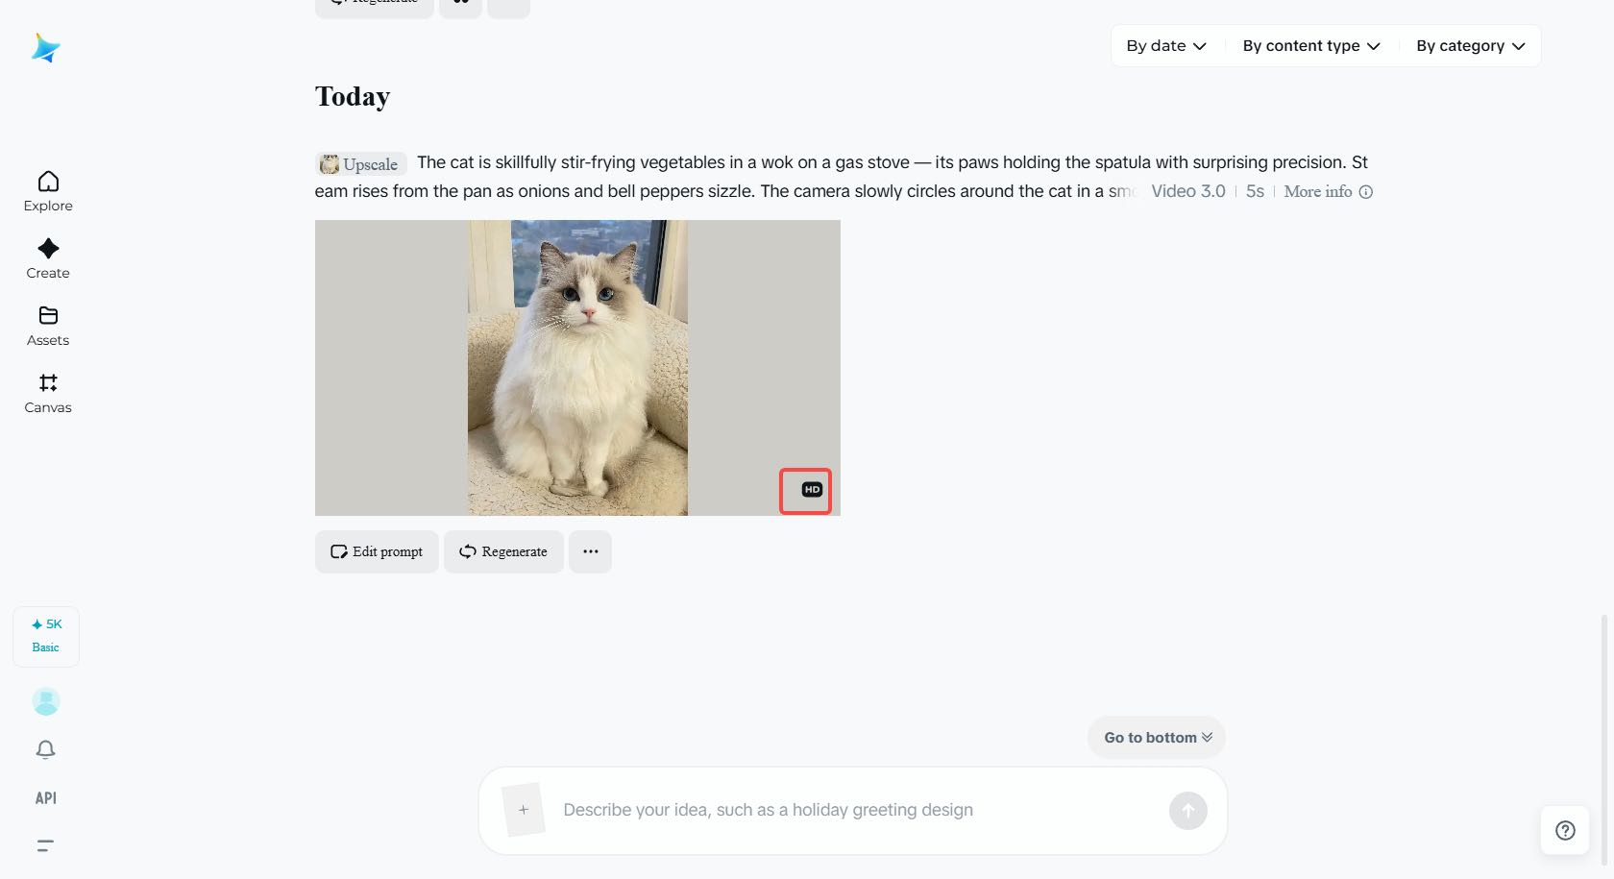Open the Explore page
Image resolution: width=1614 pixels, height=879 pixels.
click(x=48, y=191)
